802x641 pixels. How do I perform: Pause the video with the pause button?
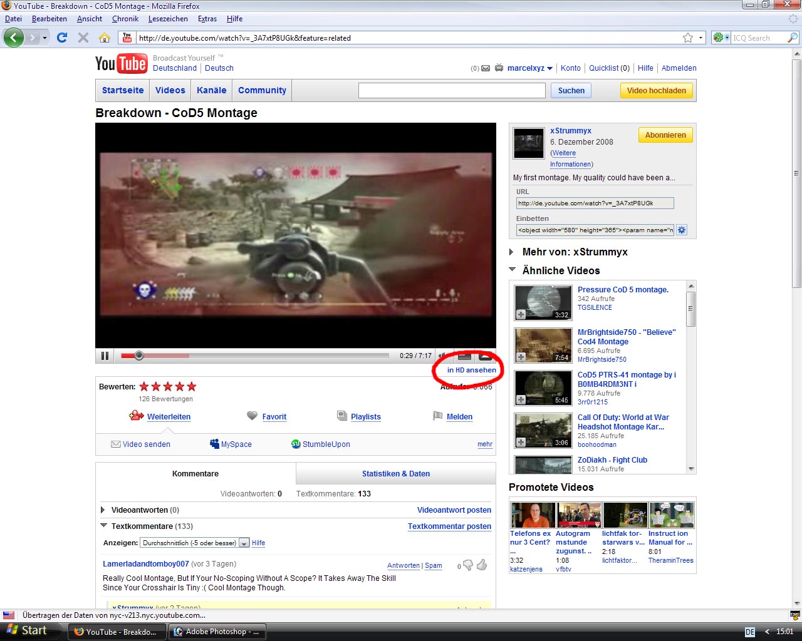[105, 356]
